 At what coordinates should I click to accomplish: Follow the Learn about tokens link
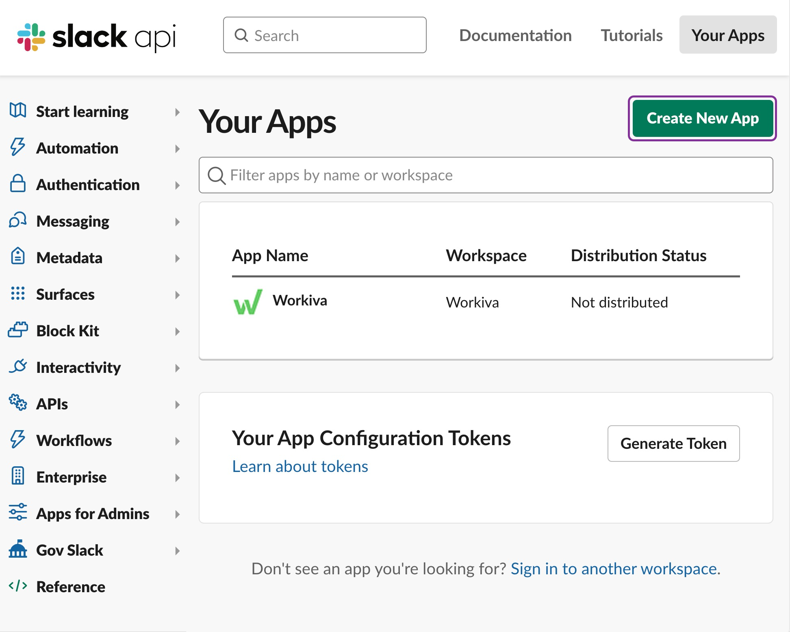[x=300, y=467]
